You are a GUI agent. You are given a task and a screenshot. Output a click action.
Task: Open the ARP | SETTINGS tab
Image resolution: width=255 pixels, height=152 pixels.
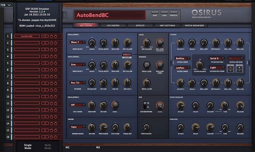click(x=167, y=26)
